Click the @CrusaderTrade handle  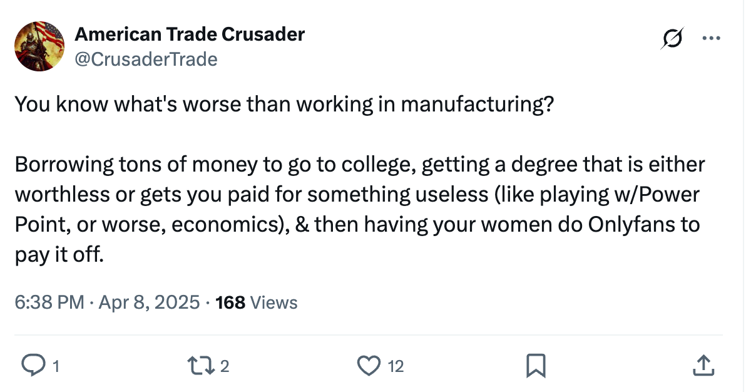(x=147, y=59)
